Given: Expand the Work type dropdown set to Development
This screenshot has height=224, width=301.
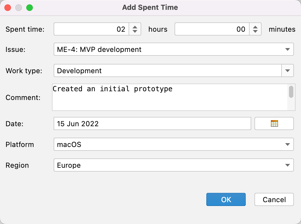Looking at the screenshot, I should click(287, 70).
